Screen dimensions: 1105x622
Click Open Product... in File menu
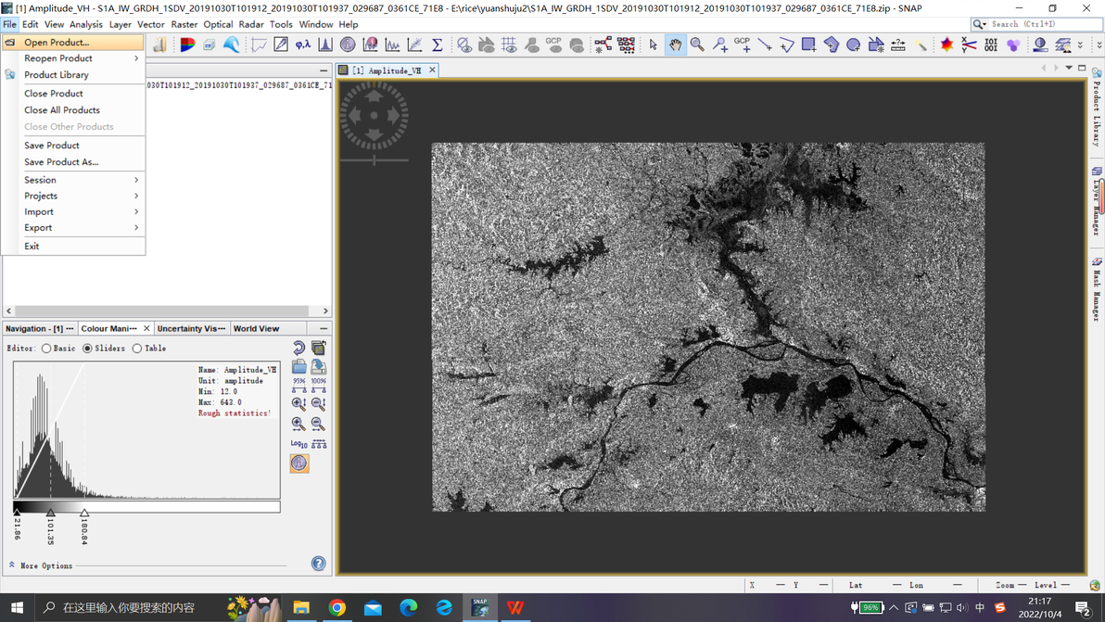(x=57, y=43)
